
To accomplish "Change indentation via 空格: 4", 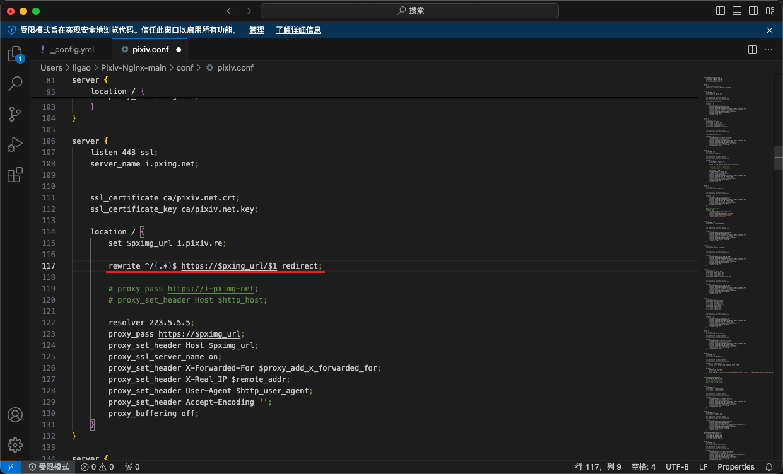I will (644, 467).
